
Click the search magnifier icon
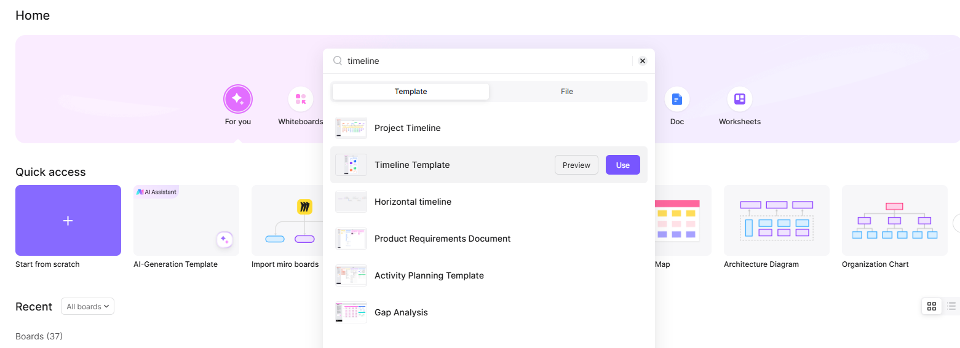pos(338,61)
